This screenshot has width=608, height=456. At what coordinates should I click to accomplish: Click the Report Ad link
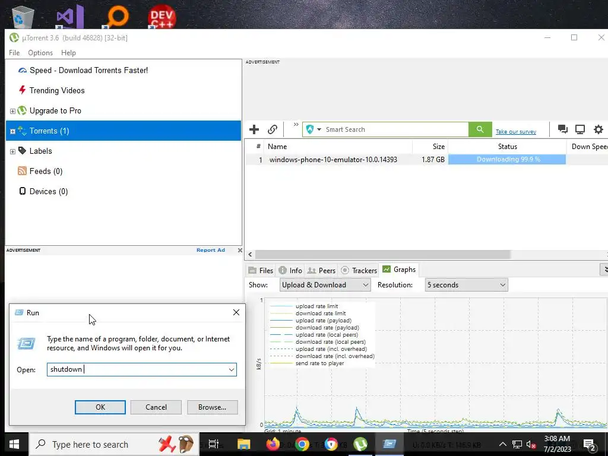(211, 250)
